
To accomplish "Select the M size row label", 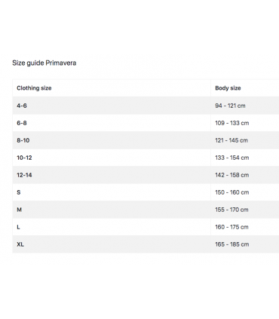I will (x=19, y=210).
